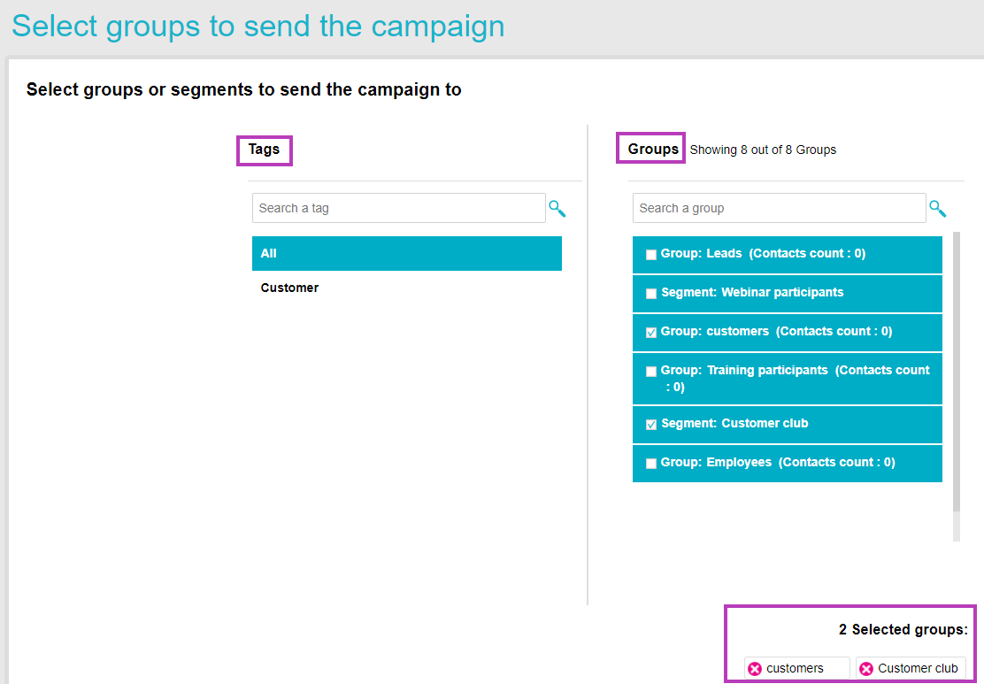984x684 pixels.
Task: Select the Customer tag filter
Action: [x=289, y=288]
